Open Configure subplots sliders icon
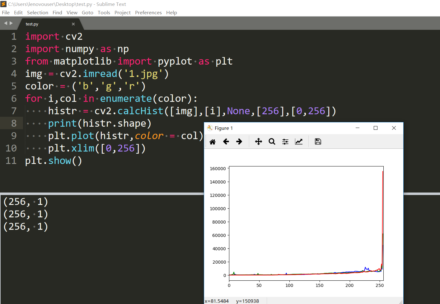Image resolution: width=440 pixels, height=304 pixels. (285, 142)
